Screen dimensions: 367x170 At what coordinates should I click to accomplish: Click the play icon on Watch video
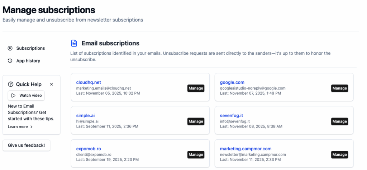[13, 95]
